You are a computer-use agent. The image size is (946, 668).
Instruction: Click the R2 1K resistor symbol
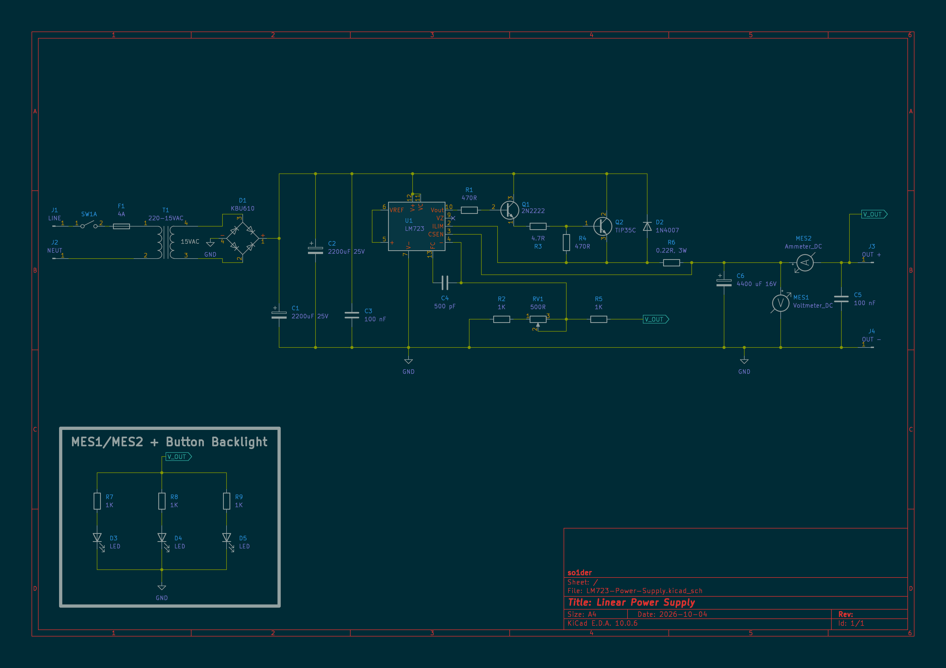click(x=501, y=319)
